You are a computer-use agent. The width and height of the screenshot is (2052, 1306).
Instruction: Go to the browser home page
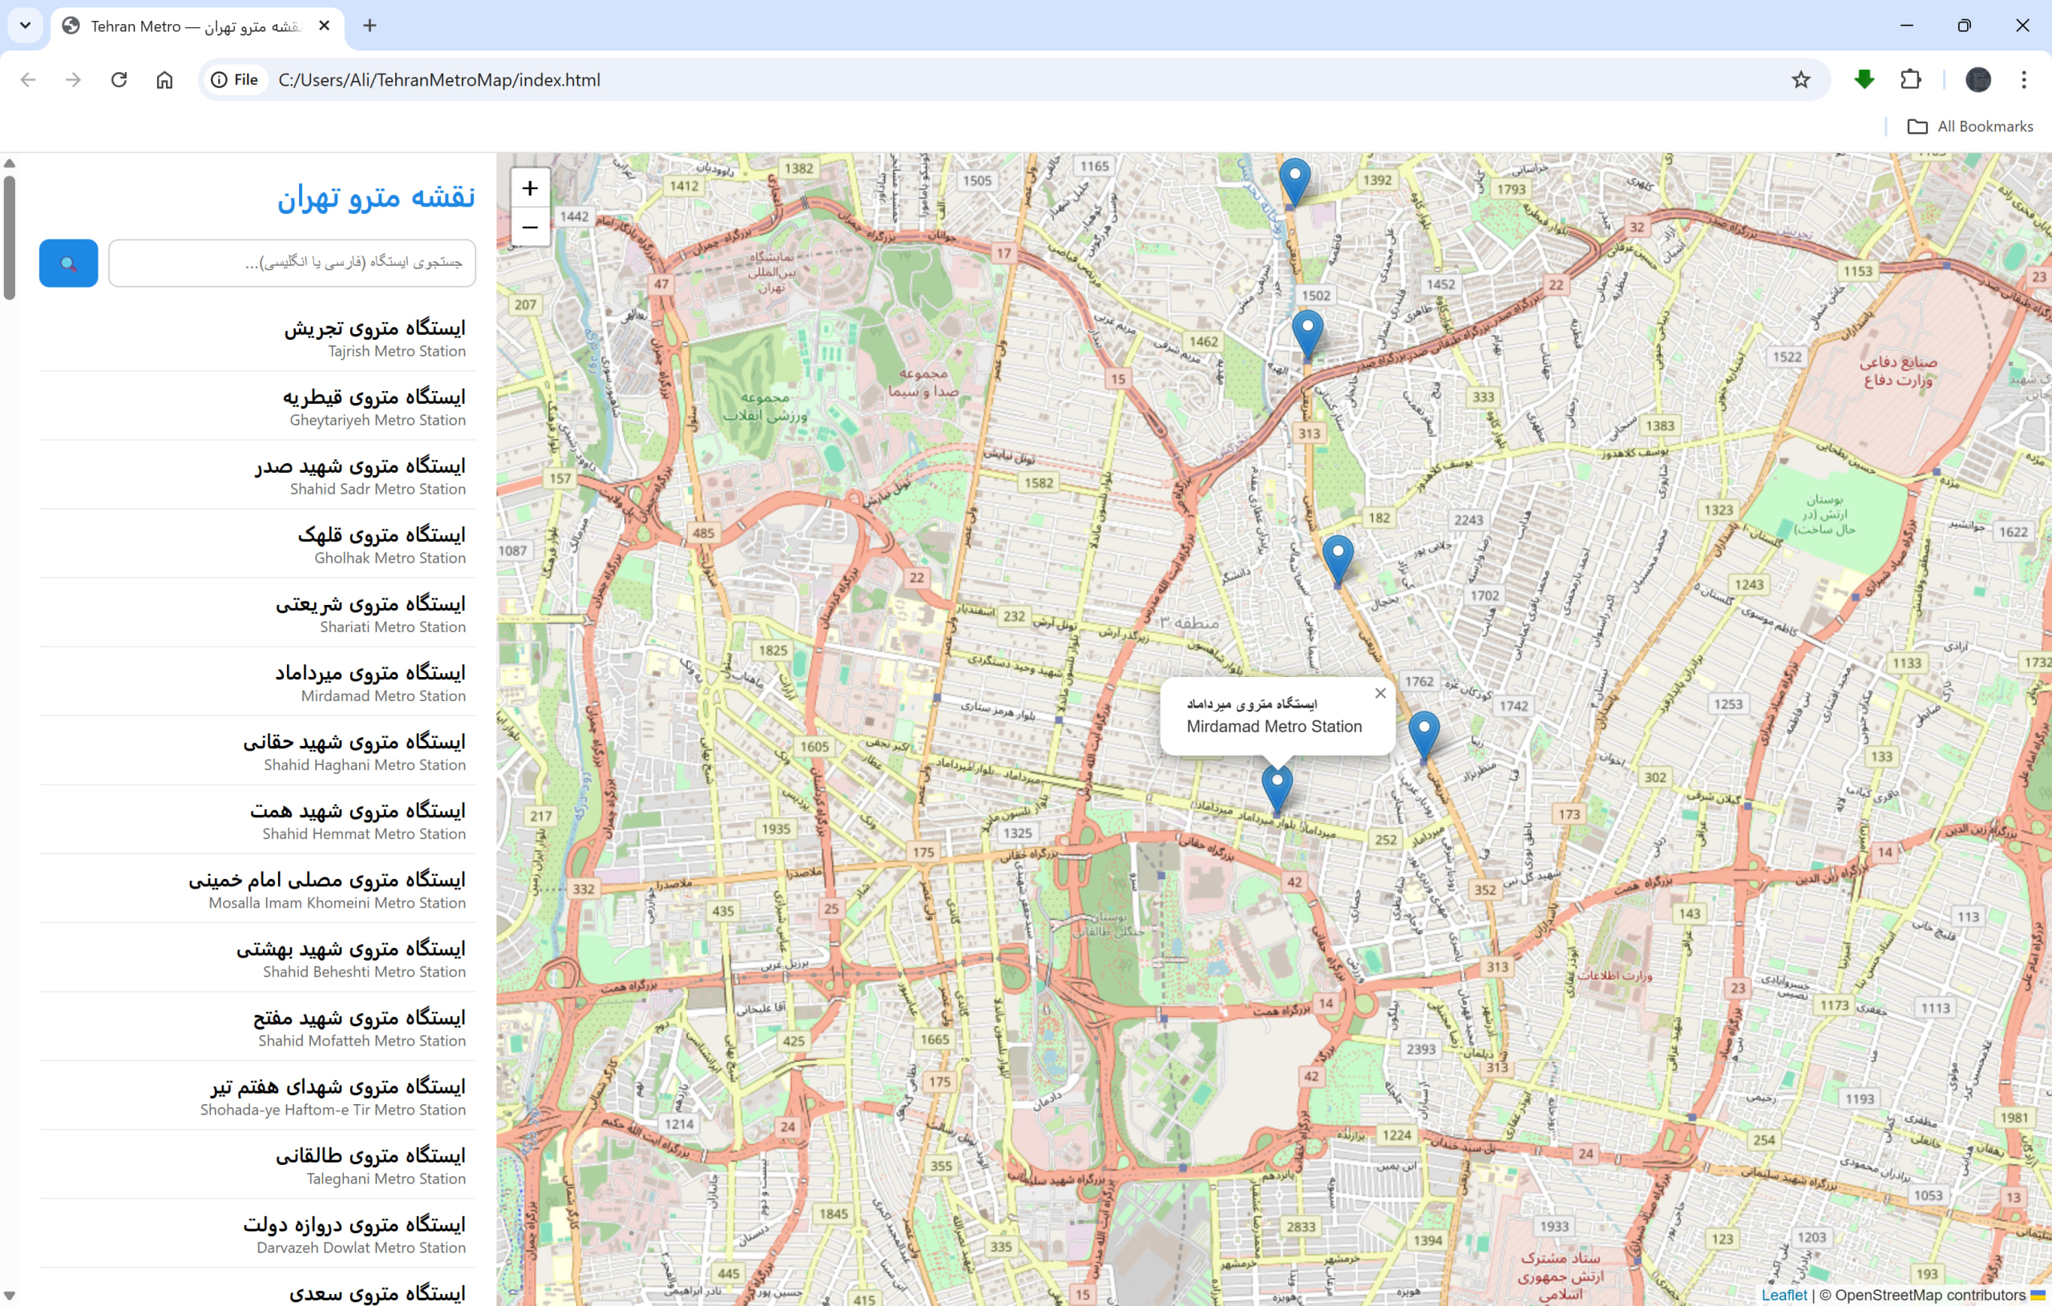click(x=164, y=80)
